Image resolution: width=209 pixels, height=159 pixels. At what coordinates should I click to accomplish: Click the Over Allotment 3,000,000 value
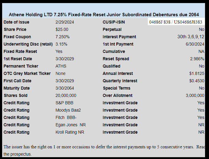coord(195,95)
